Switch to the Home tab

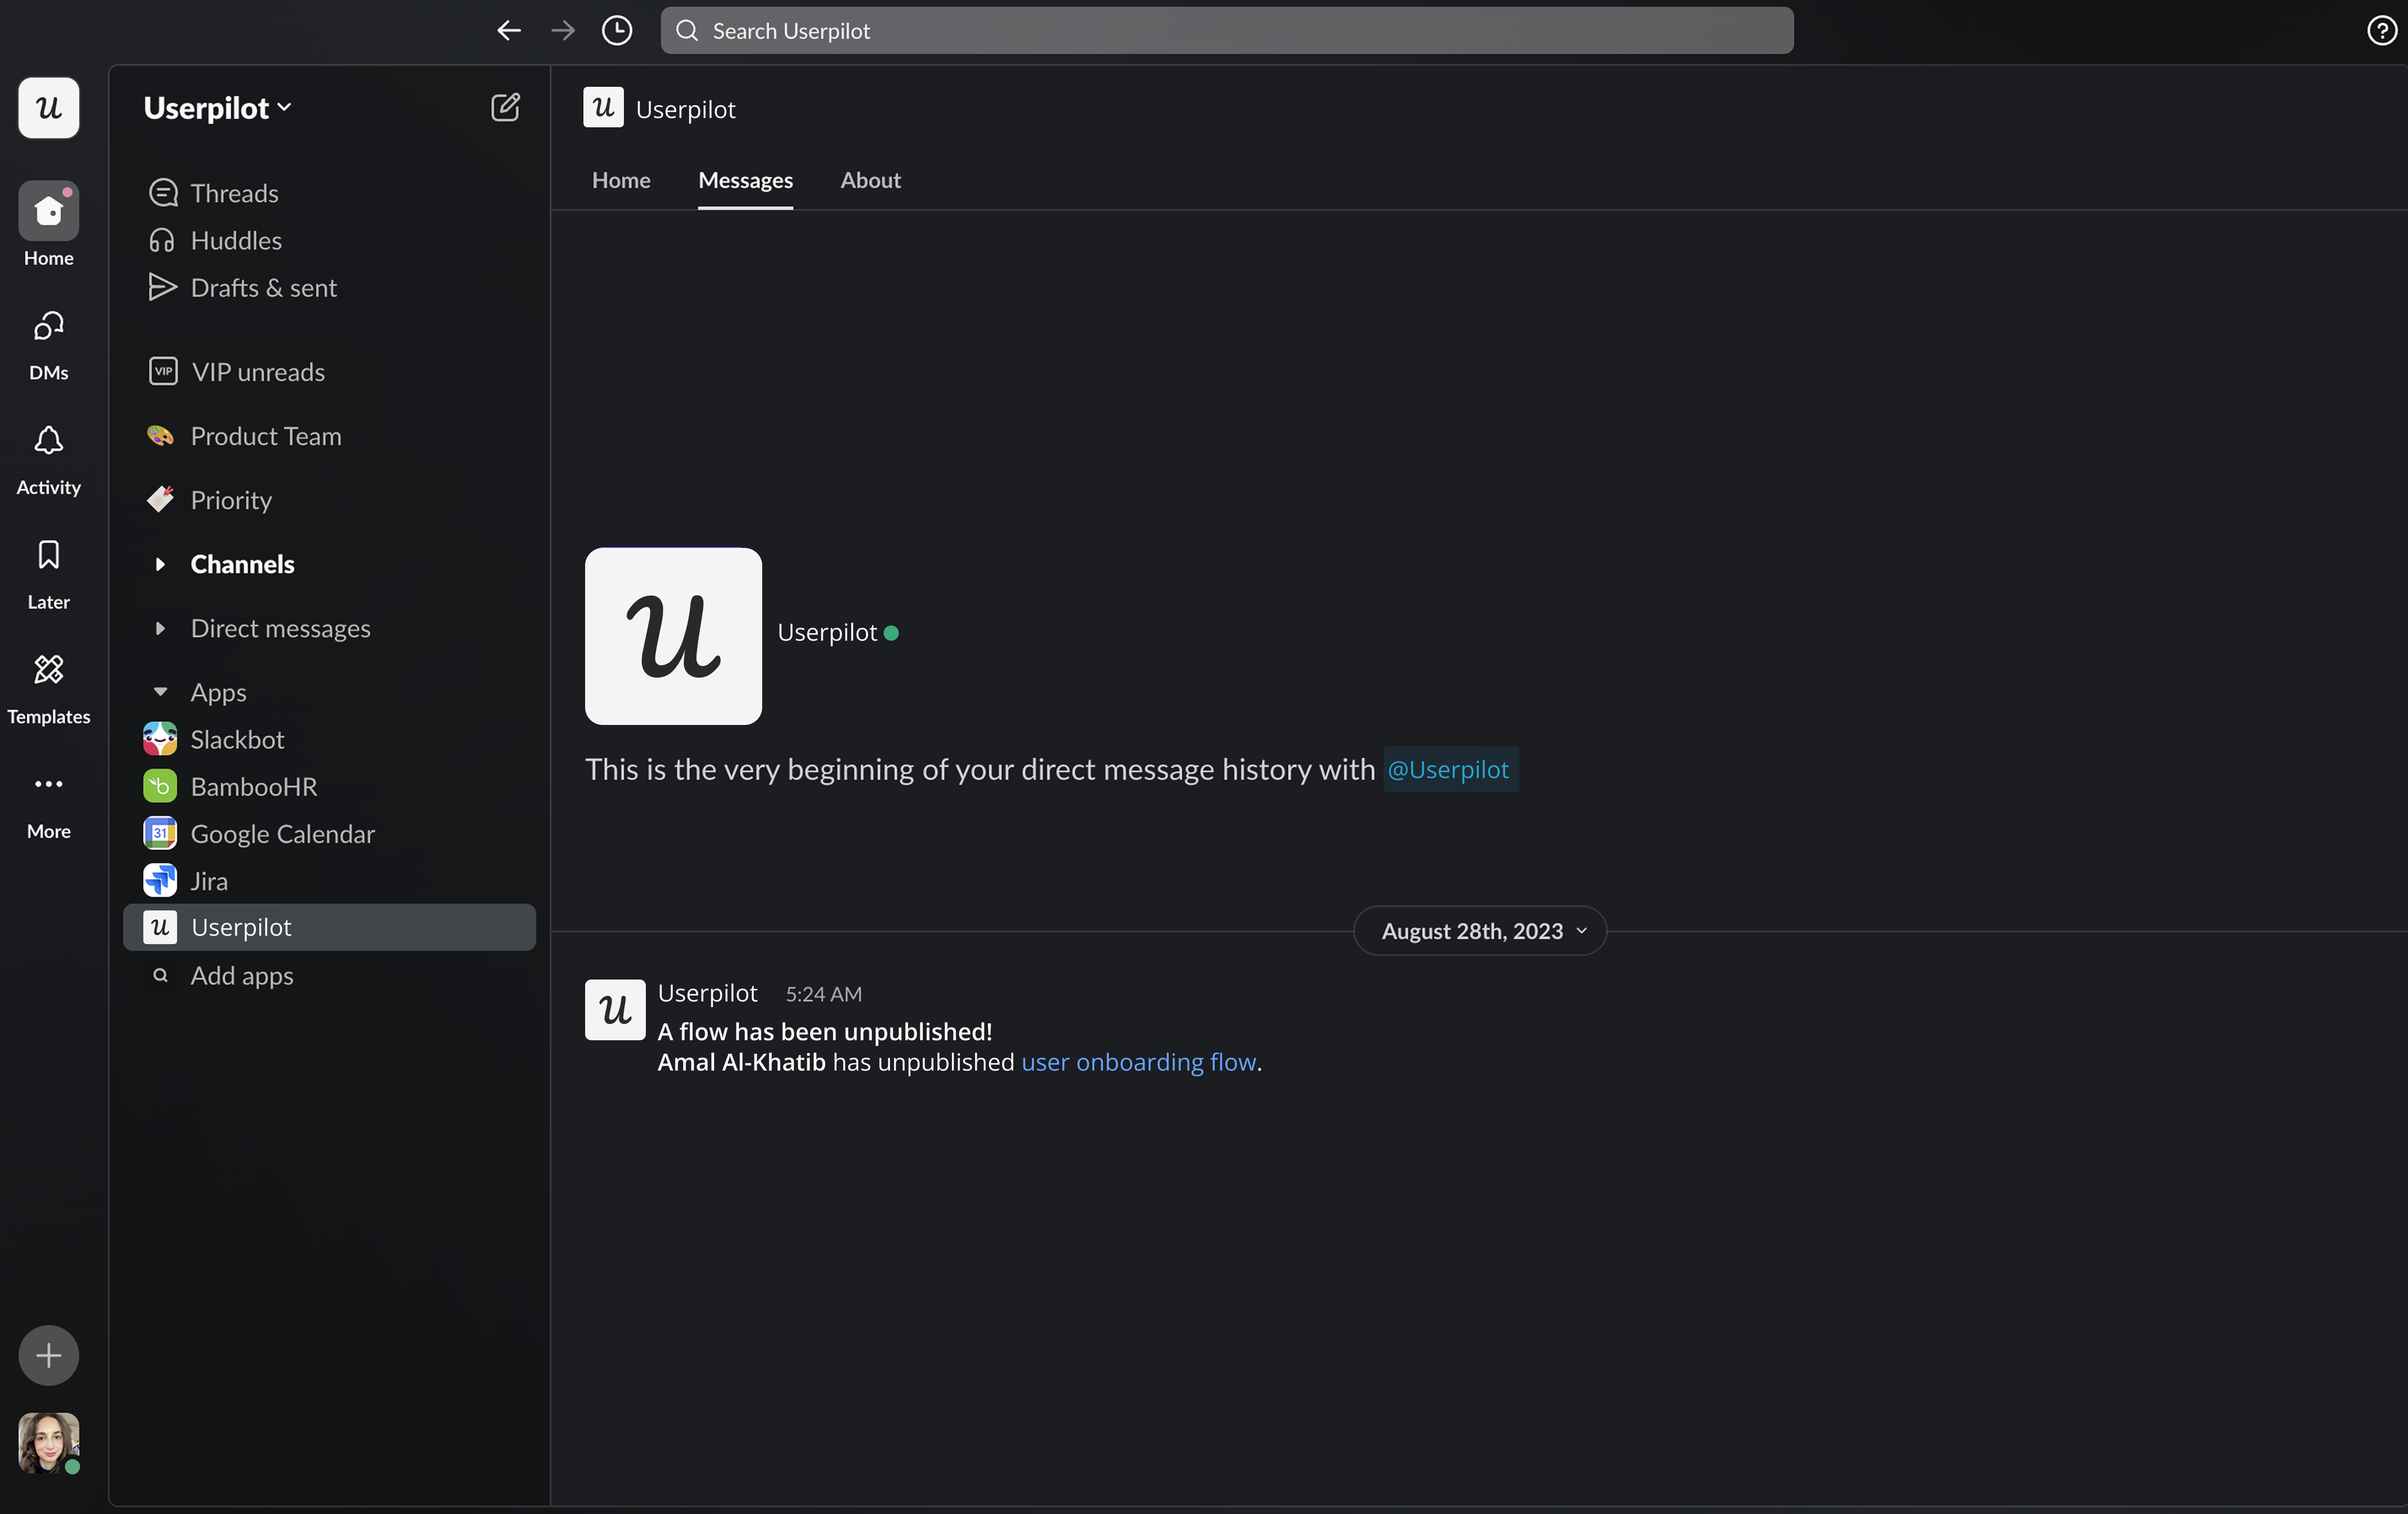click(621, 180)
